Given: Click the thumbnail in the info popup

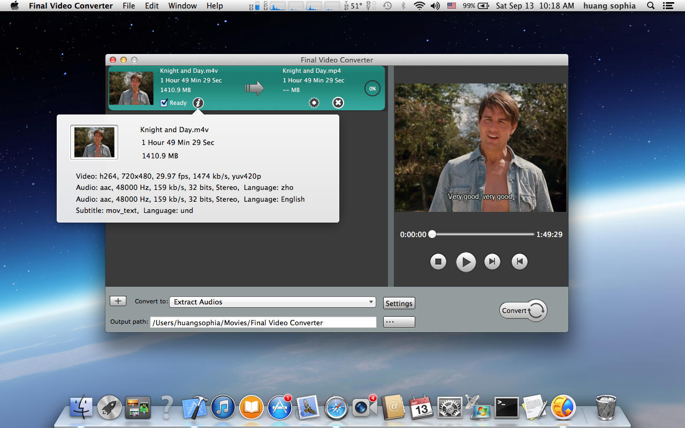Looking at the screenshot, I should tap(94, 142).
